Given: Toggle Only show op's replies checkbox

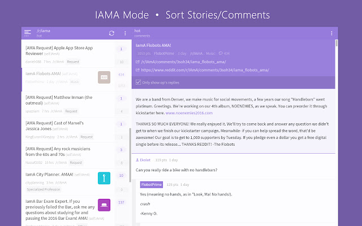Looking at the screenshot, I should (138, 82).
